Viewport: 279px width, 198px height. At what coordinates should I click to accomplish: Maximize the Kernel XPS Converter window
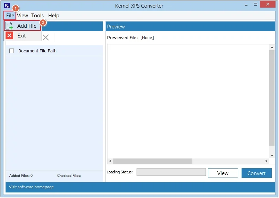pos(255,5)
